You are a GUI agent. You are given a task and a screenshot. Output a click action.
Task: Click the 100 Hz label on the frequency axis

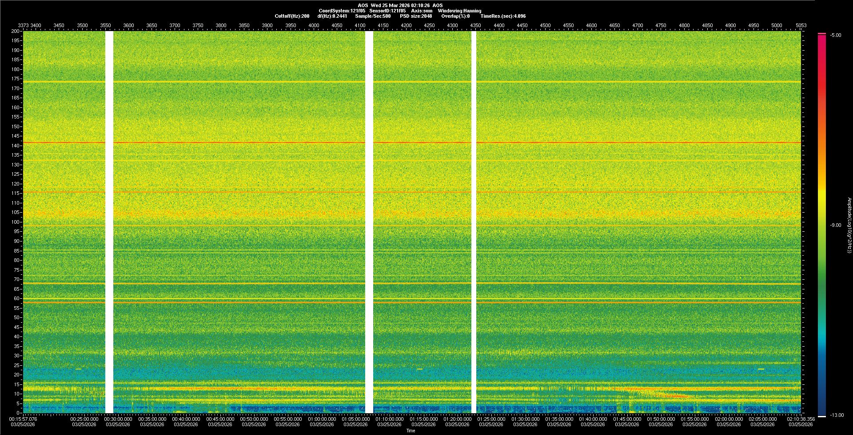(x=15, y=222)
